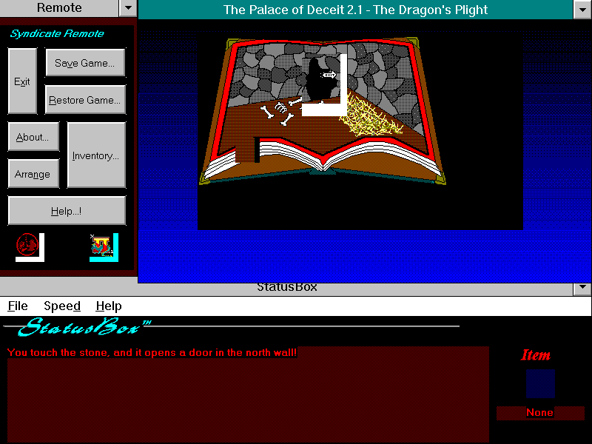
Task: Click the Syndicate Remote title text
Action: (x=57, y=33)
